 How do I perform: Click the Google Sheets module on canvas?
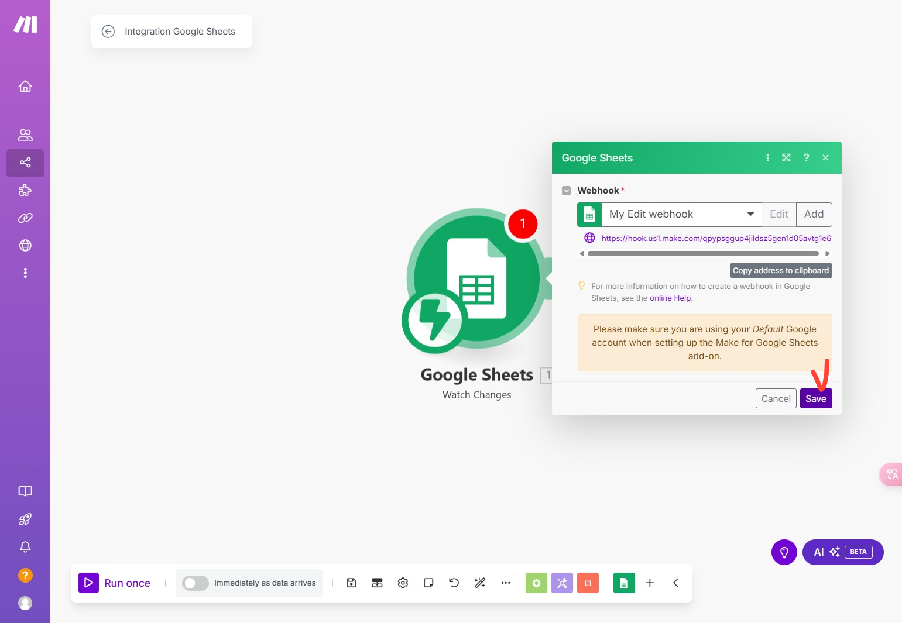click(x=477, y=279)
